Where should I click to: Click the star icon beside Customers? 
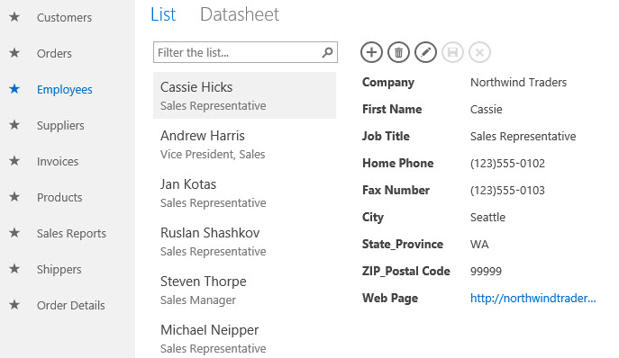click(14, 17)
